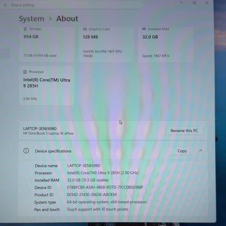Select the 954 GB storage value
This screenshot has width=226, height=226.
31,37
